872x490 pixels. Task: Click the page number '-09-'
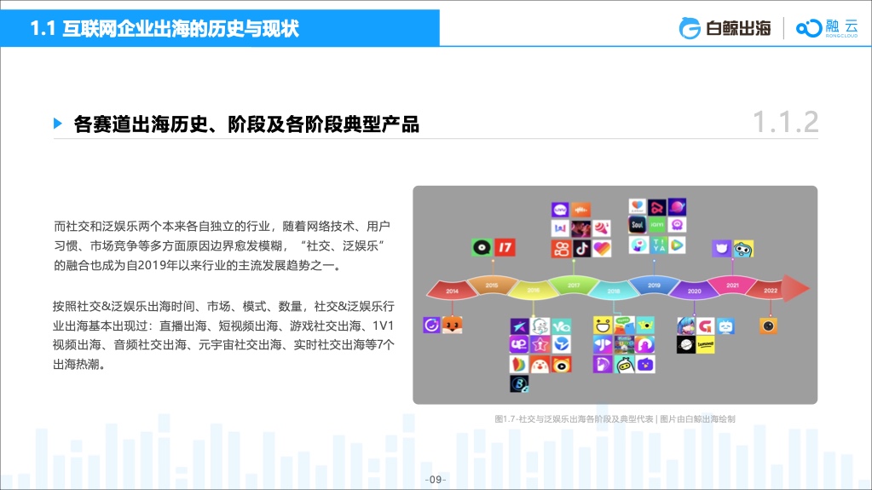(x=436, y=480)
